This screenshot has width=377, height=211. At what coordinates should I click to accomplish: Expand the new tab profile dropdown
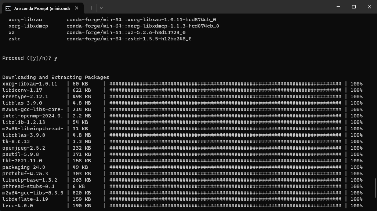tap(101, 8)
